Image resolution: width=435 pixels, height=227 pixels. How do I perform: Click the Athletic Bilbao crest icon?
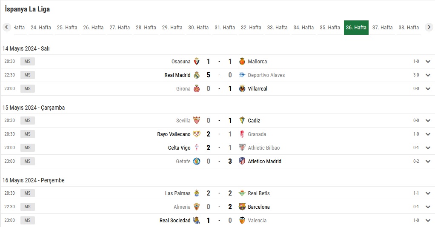click(x=242, y=148)
